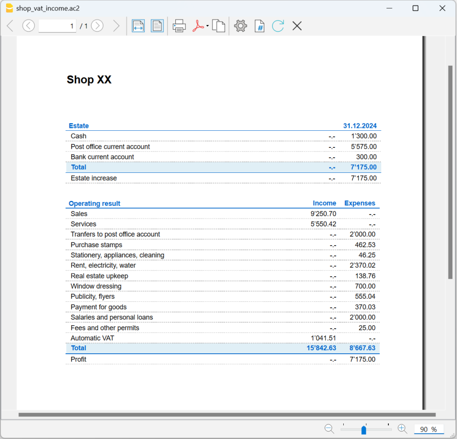
Task: Open print settings gear icon
Action: coord(241,26)
